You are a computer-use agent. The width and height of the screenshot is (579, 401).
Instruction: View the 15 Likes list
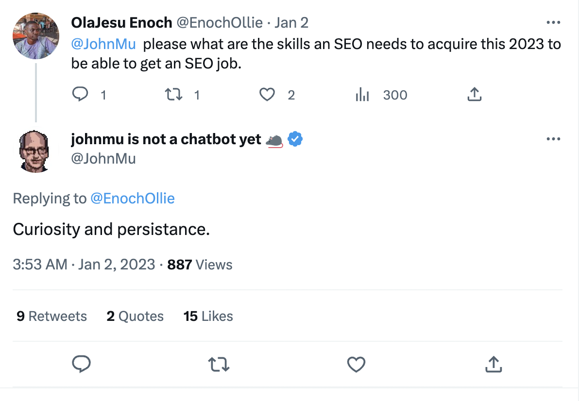tap(208, 316)
